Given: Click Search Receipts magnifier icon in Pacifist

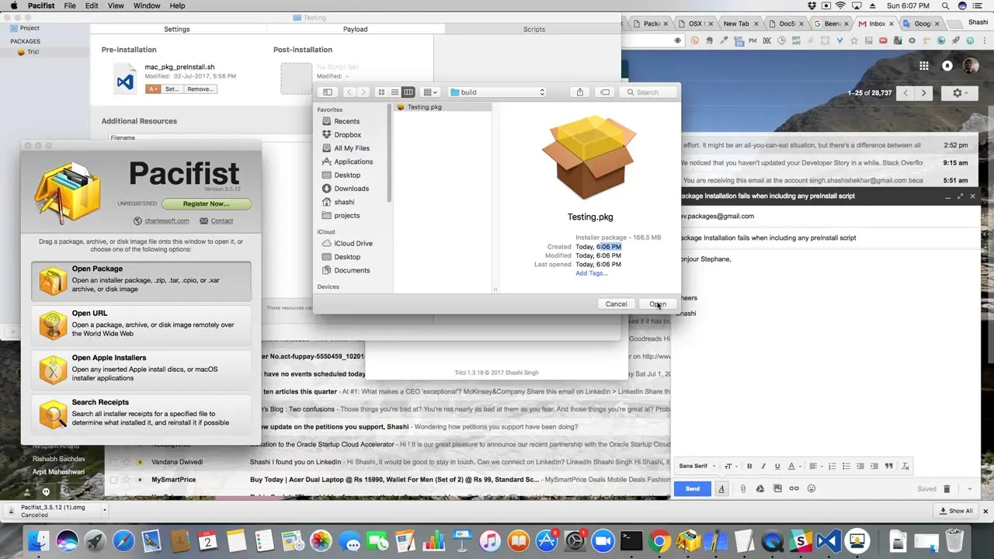Looking at the screenshot, I should (x=53, y=414).
